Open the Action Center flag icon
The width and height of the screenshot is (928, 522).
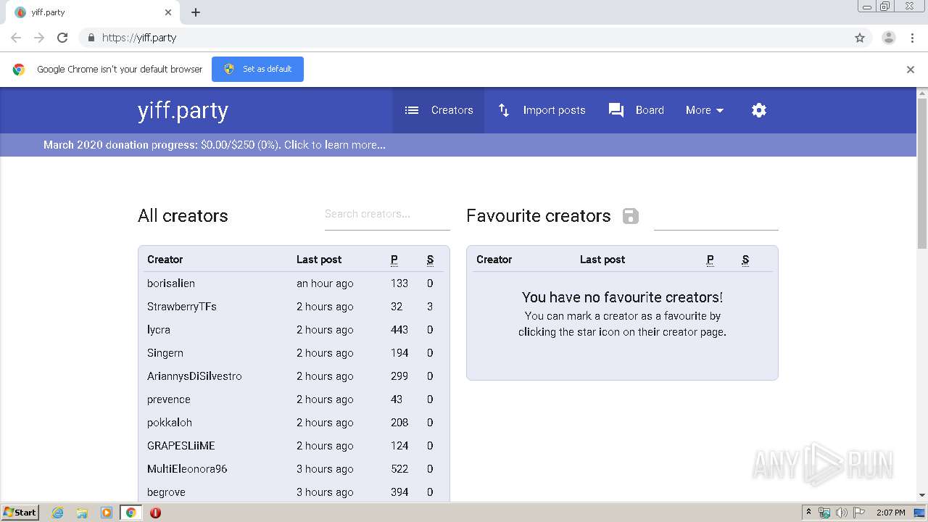click(859, 513)
